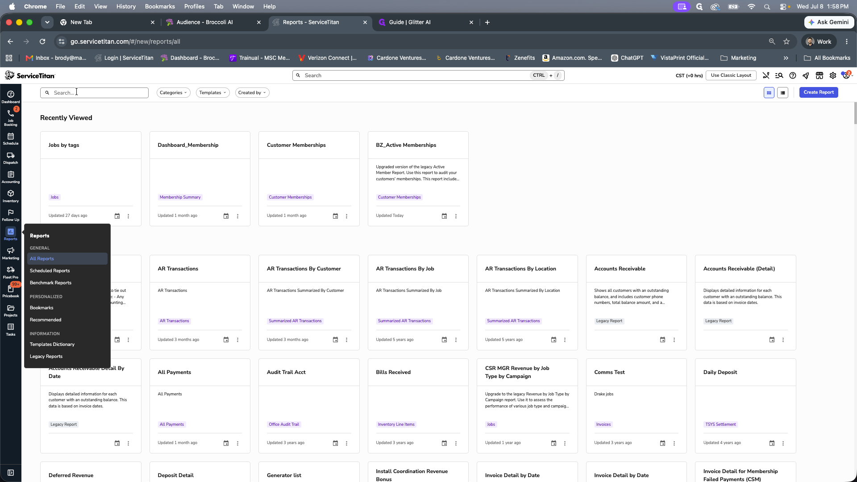Click Ask Gemini button
857x482 pixels.
[829, 22]
